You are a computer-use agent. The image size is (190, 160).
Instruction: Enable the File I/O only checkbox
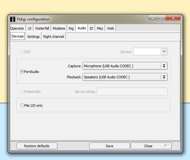click(x=22, y=105)
